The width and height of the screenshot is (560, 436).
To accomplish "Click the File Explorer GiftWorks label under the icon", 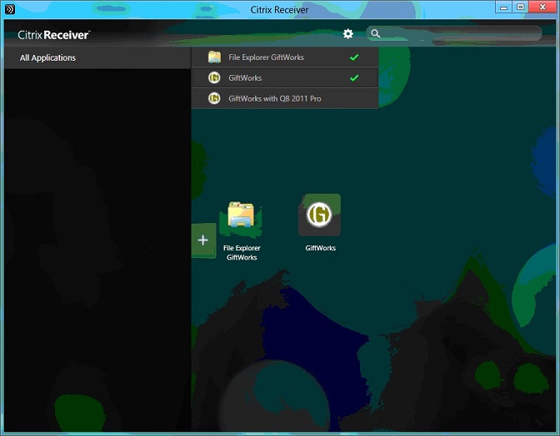I will [x=242, y=253].
